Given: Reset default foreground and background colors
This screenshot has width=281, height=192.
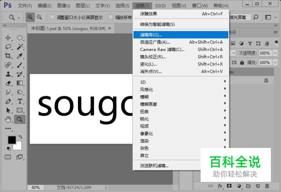Looking at the screenshot, I should [9, 148].
